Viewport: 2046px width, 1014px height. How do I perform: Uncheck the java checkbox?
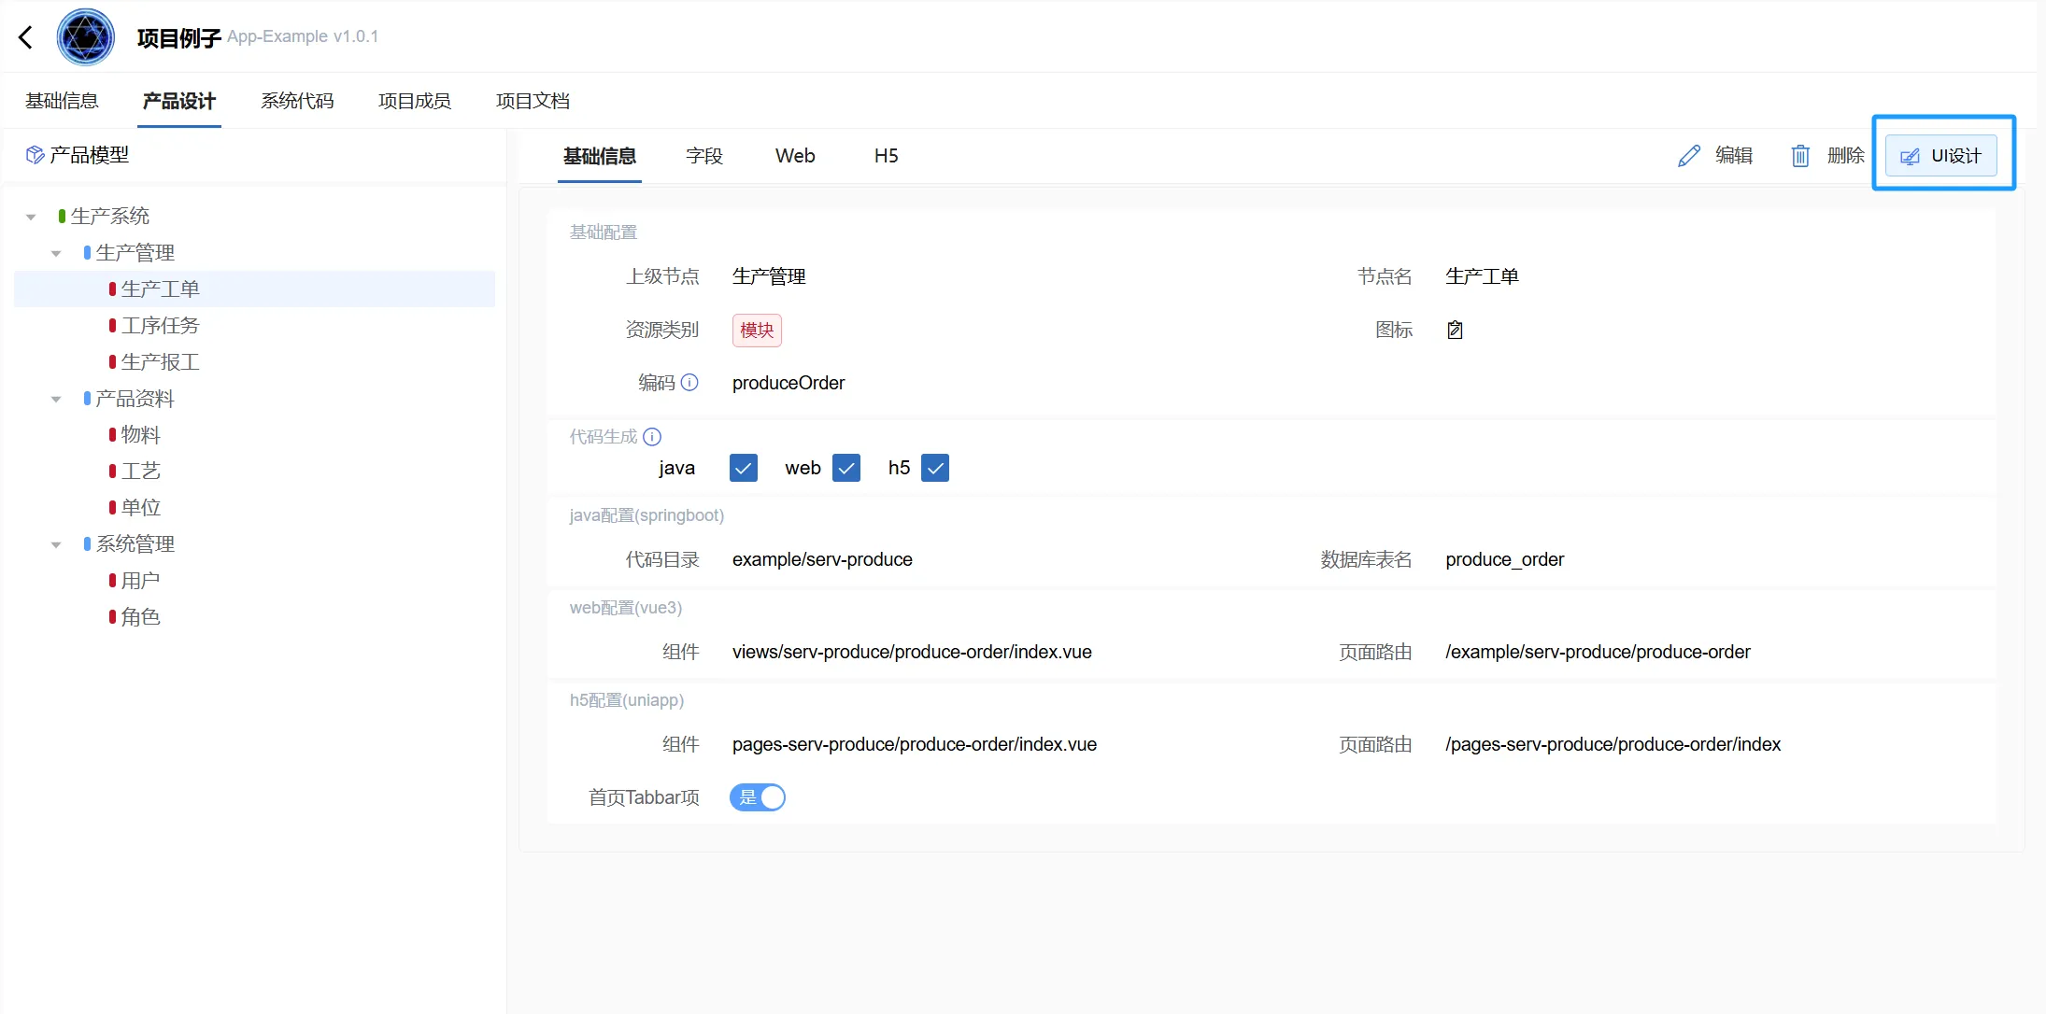click(x=743, y=468)
